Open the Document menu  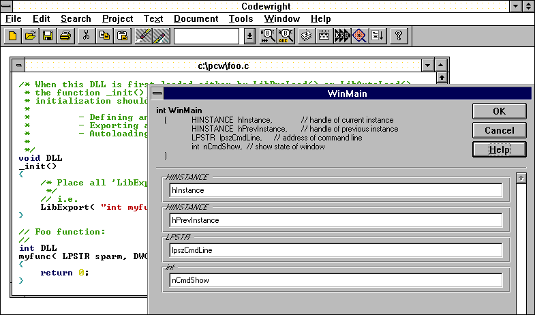coord(196,19)
